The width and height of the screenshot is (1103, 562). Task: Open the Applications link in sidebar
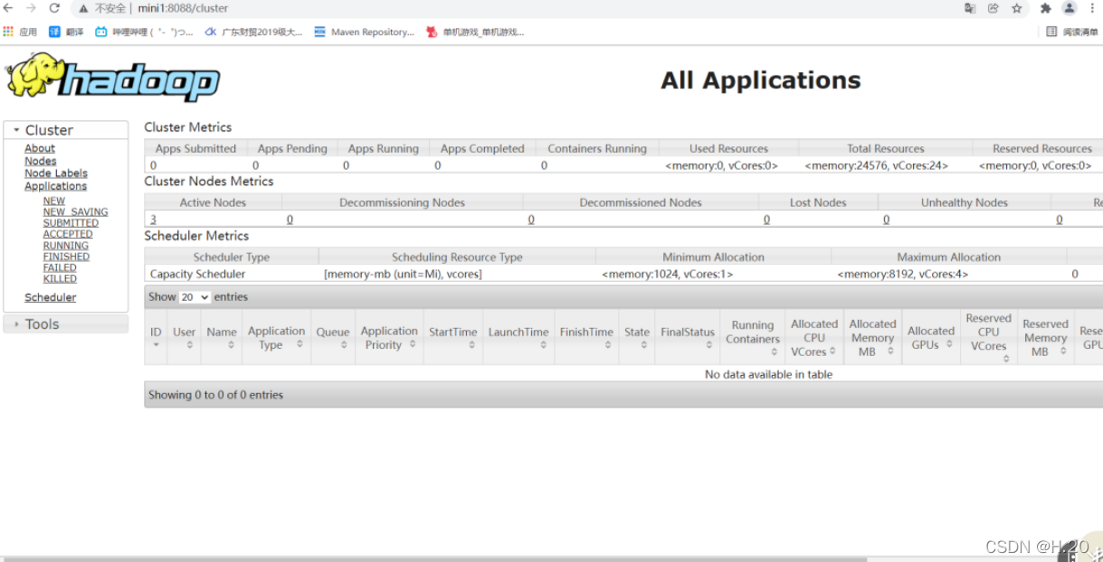[56, 186]
